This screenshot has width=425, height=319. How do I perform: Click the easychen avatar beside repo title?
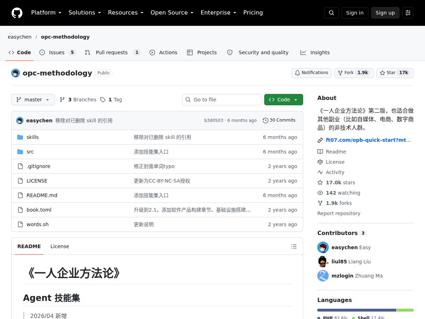pyautogui.click(x=16, y=73)
